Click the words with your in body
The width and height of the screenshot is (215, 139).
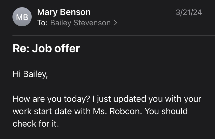(x=183, y=99)
